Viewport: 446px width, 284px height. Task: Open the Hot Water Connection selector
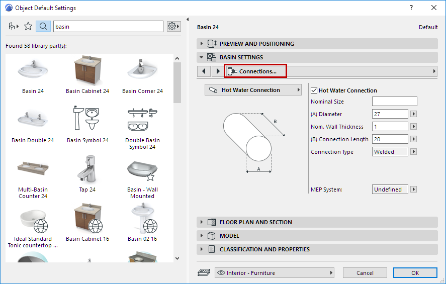[x=253, y=90]
